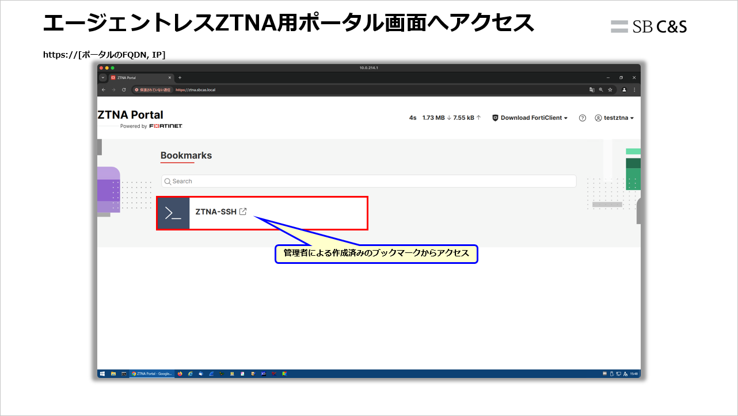The image size is (738, 416).
Task: Click the Powered by Fortinet logo
Action: tap(151, 126)
